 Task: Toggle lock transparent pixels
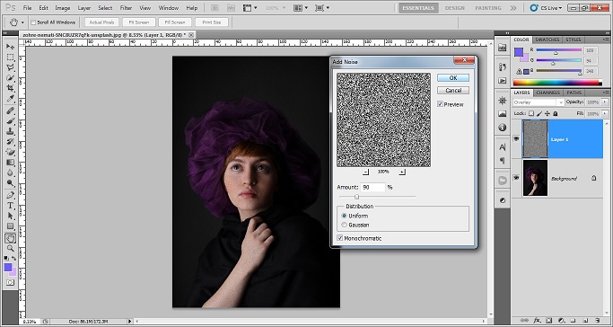pyautogui.click(x=531, y=113)
